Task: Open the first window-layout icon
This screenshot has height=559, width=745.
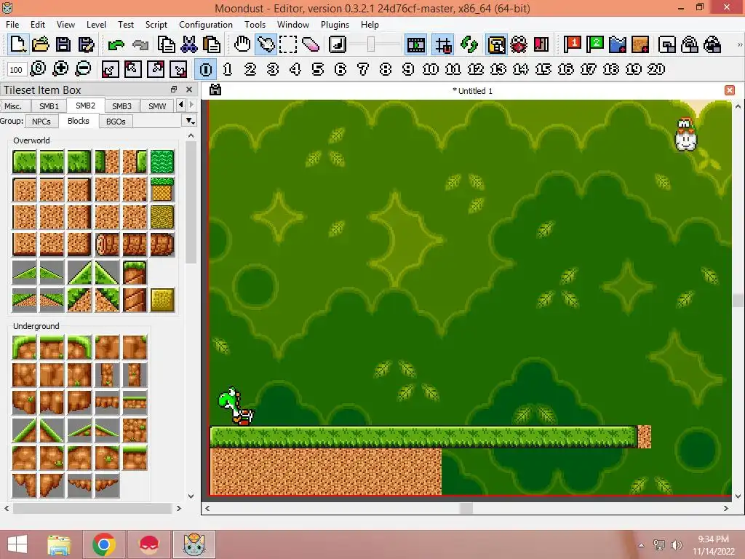Action: point(667,44)
